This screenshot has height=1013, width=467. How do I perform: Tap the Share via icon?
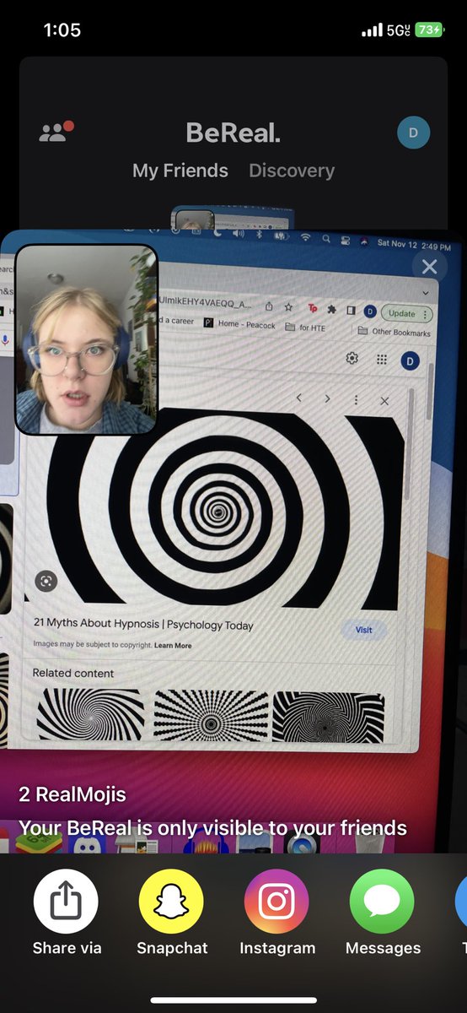pyautogui.click(x=66, y=902)
